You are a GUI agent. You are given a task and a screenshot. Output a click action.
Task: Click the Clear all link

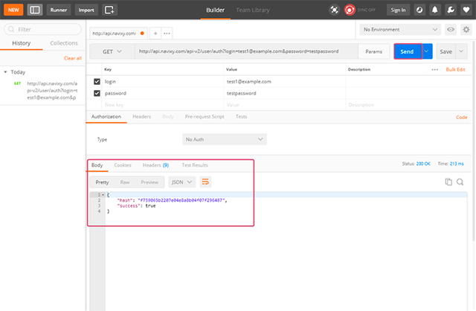[73, 58]
